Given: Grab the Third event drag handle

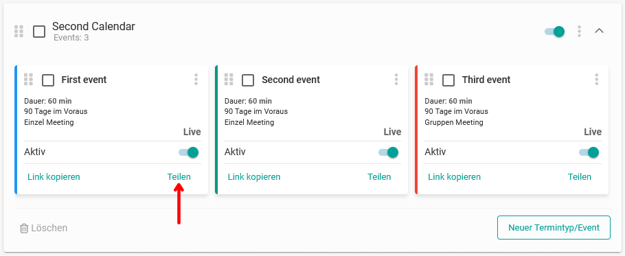Looking at the screenshot, I should (x=429, y=80).
